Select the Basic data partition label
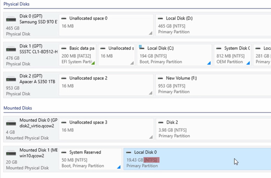Image resolution: width=271 pixels, height=178 pixels. pos(82,48)
